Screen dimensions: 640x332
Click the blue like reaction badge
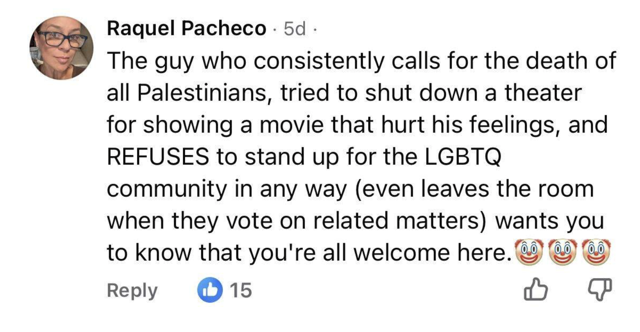(207, 290)
